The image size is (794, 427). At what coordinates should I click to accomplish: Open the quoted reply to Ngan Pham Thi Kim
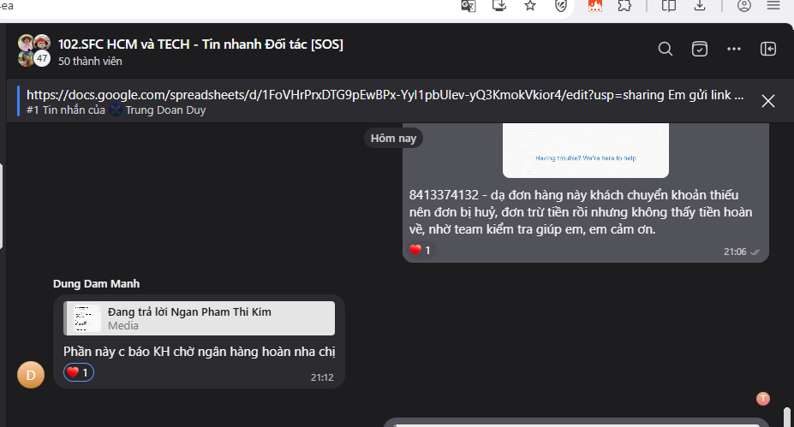pyautogui.click(x=199, y=318)
